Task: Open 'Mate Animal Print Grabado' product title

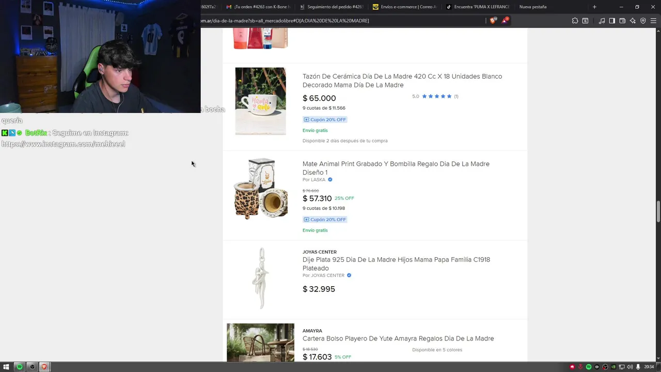Action: (396, 168)
